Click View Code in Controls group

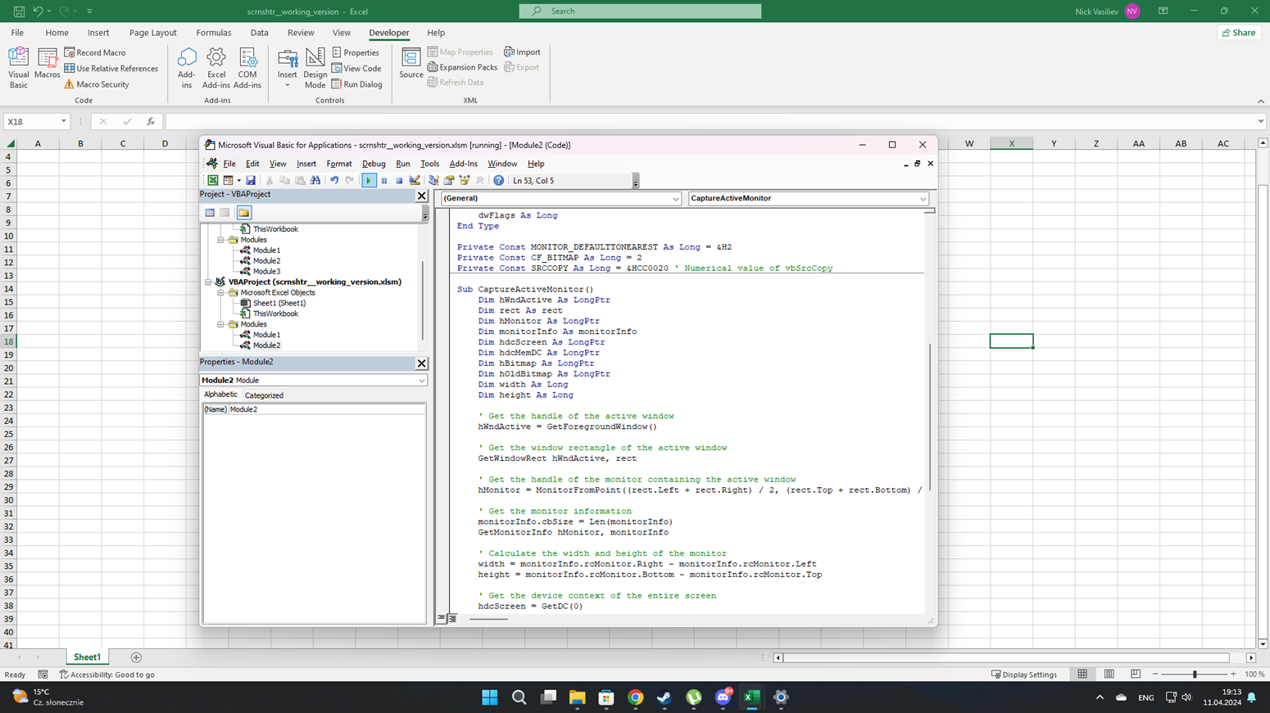(356, 69)
